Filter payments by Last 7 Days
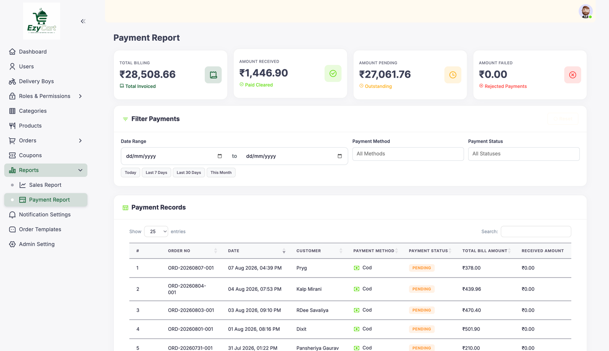This screenshot has height=351, width=609. point(156,172)
